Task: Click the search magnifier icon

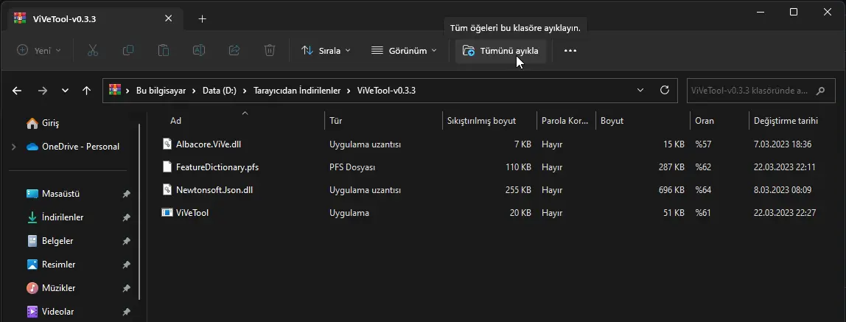Action: pyautogui.click(x=821, y=91)
